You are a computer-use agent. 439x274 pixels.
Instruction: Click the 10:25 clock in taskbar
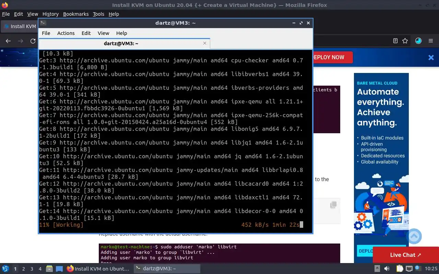click(431, 269)
